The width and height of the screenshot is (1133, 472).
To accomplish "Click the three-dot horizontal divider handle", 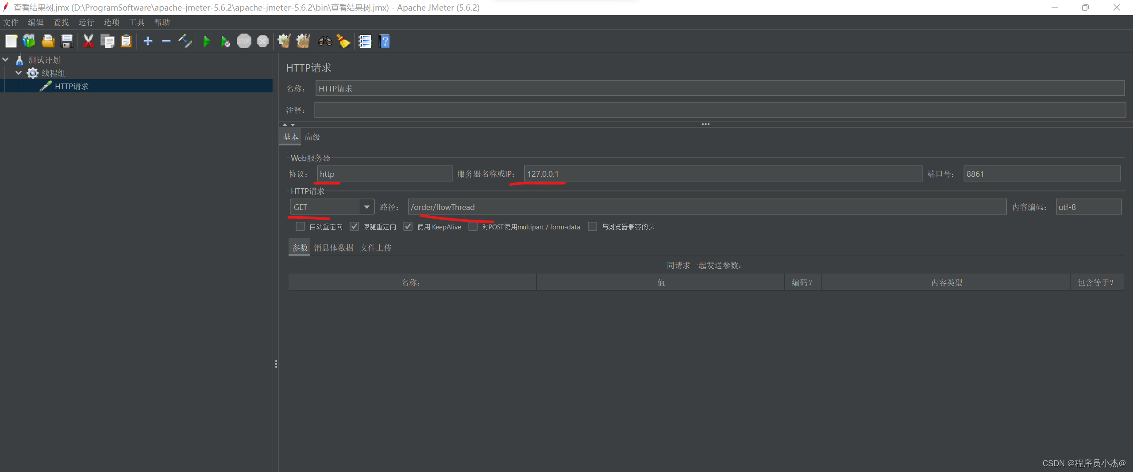I will click(x=705, y=124).
